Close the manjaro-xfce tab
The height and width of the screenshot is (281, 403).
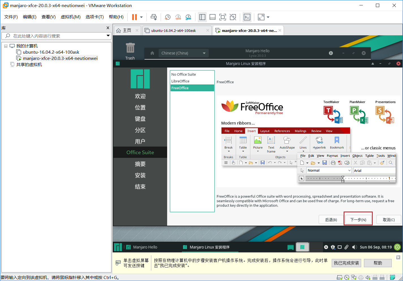(x=280, y=31)
